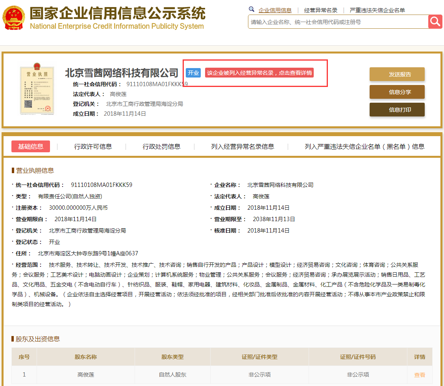The height and width of the screenshot is (386, 444).
Task: Focus the enterprise name search input field
Action: pos(338,22)
